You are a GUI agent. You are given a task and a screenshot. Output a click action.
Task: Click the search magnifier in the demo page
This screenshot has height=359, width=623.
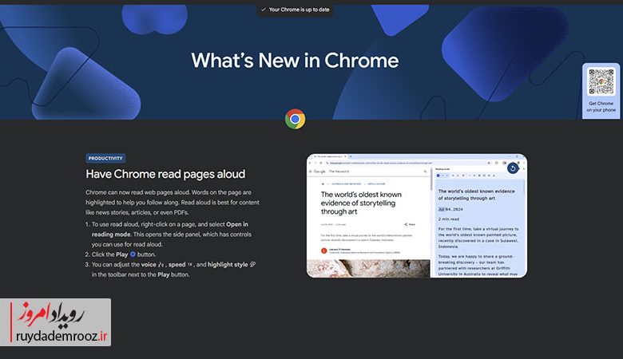[425, 172]
